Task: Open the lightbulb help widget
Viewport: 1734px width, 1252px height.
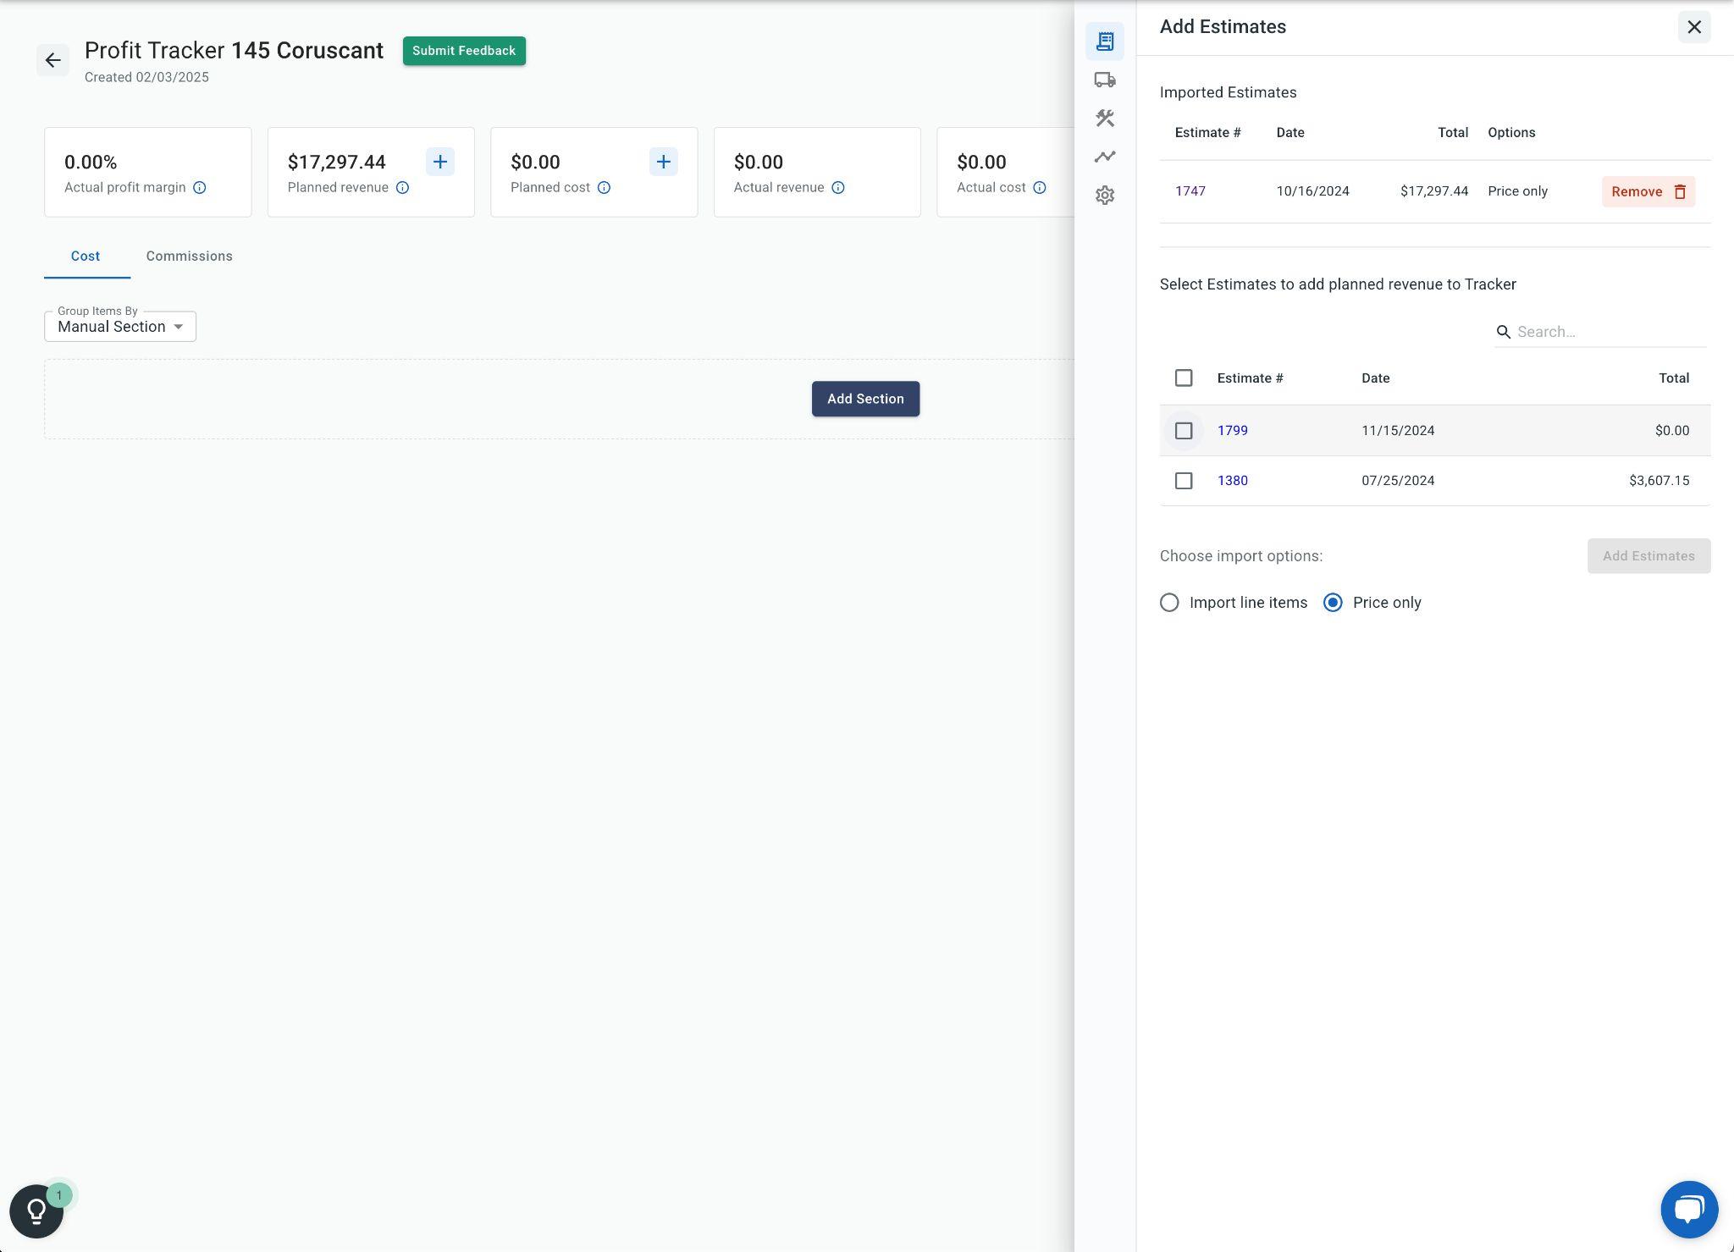Action: tap(36, 1211)
